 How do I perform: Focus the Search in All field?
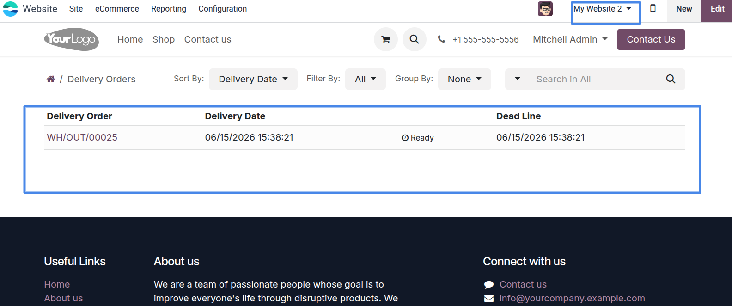[x=596, y=79]
